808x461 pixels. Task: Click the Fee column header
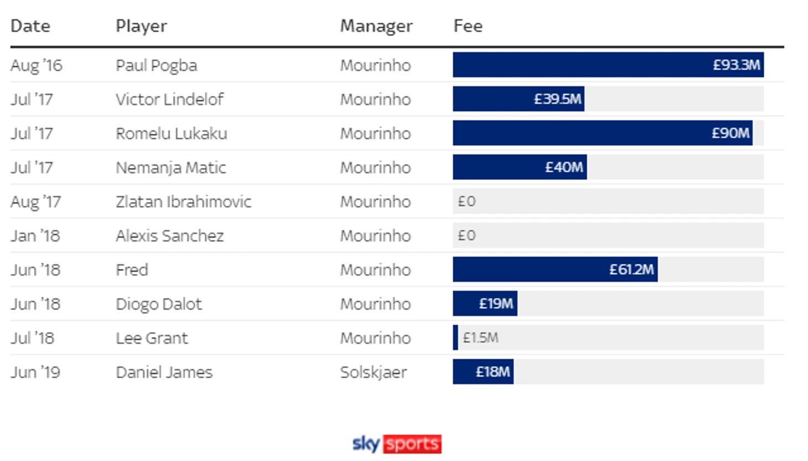(468, 26)
